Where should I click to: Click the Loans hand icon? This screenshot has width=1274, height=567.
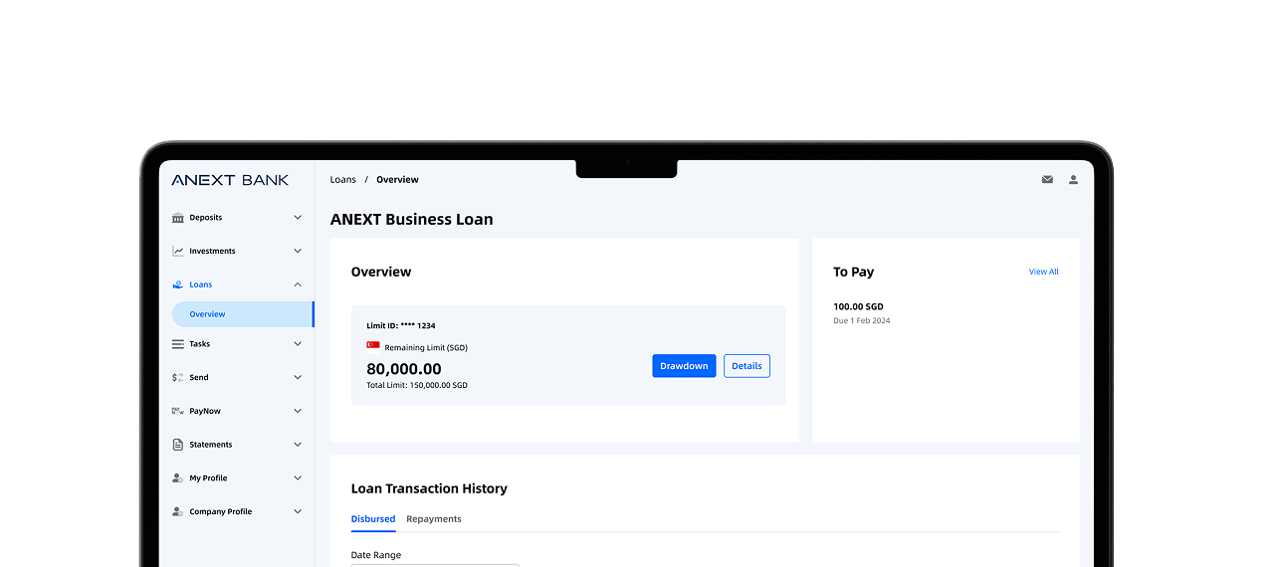point(178,284)
